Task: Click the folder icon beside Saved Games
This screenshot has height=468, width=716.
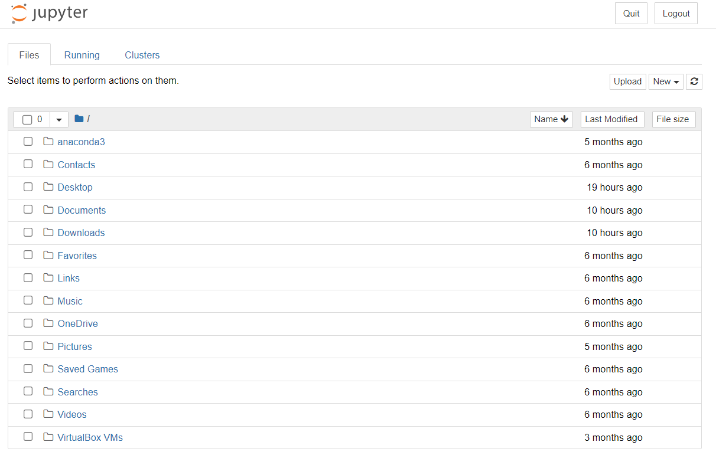Action: point(48,369)
